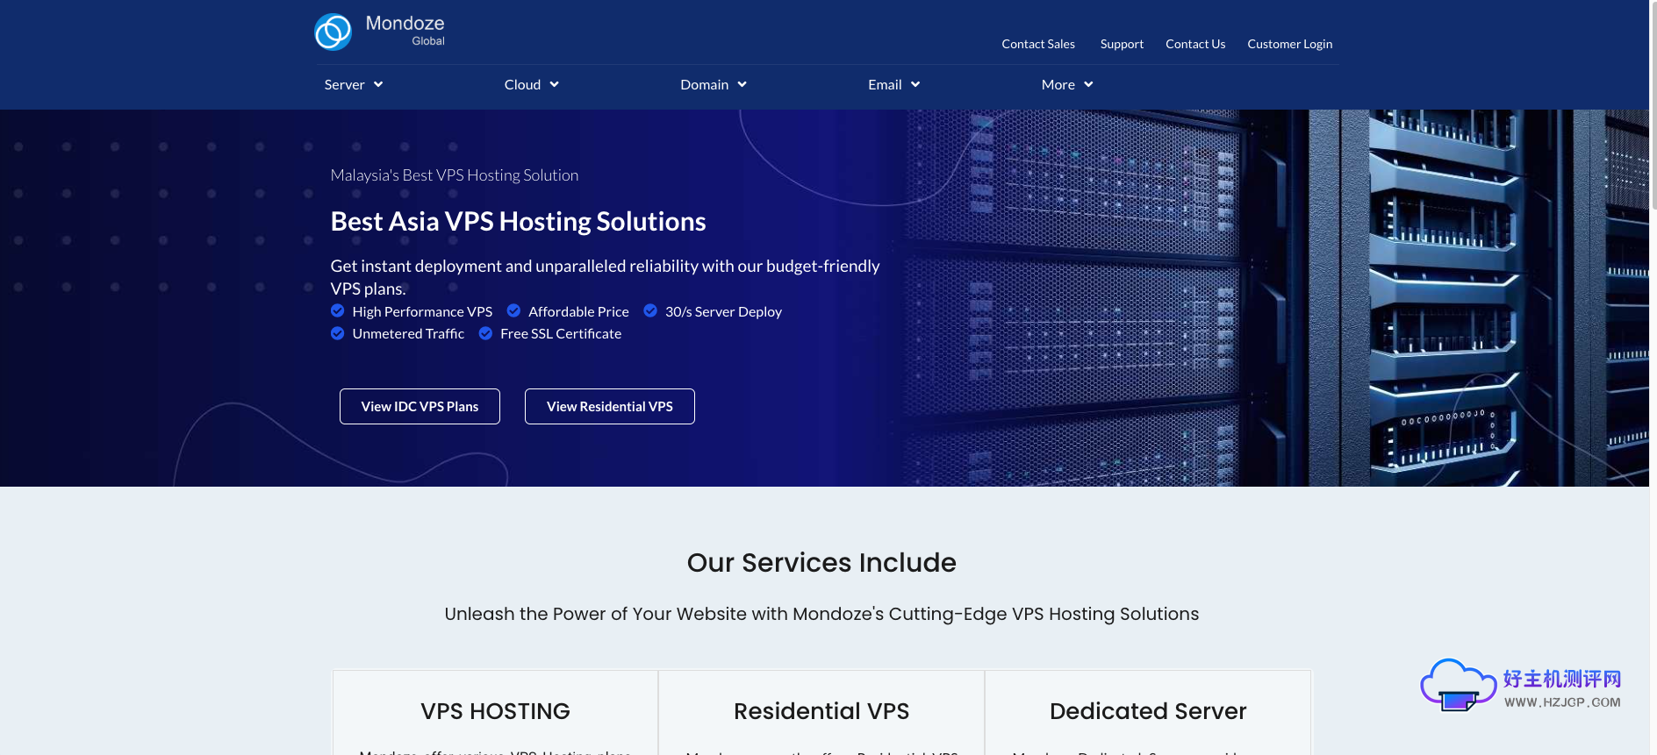Open the Contact Us link
This screenshot has height=755, width=1657.
tap(1194, 44)
